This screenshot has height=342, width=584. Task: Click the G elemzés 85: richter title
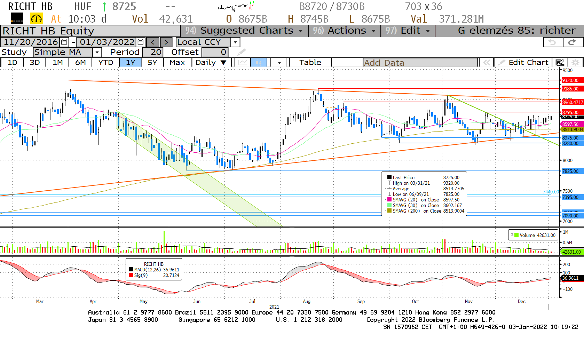[517, 31]
